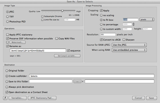The image size is (160, 103).
Task: Click the browse folder ellipsis button
Action: tap(77, 81)
